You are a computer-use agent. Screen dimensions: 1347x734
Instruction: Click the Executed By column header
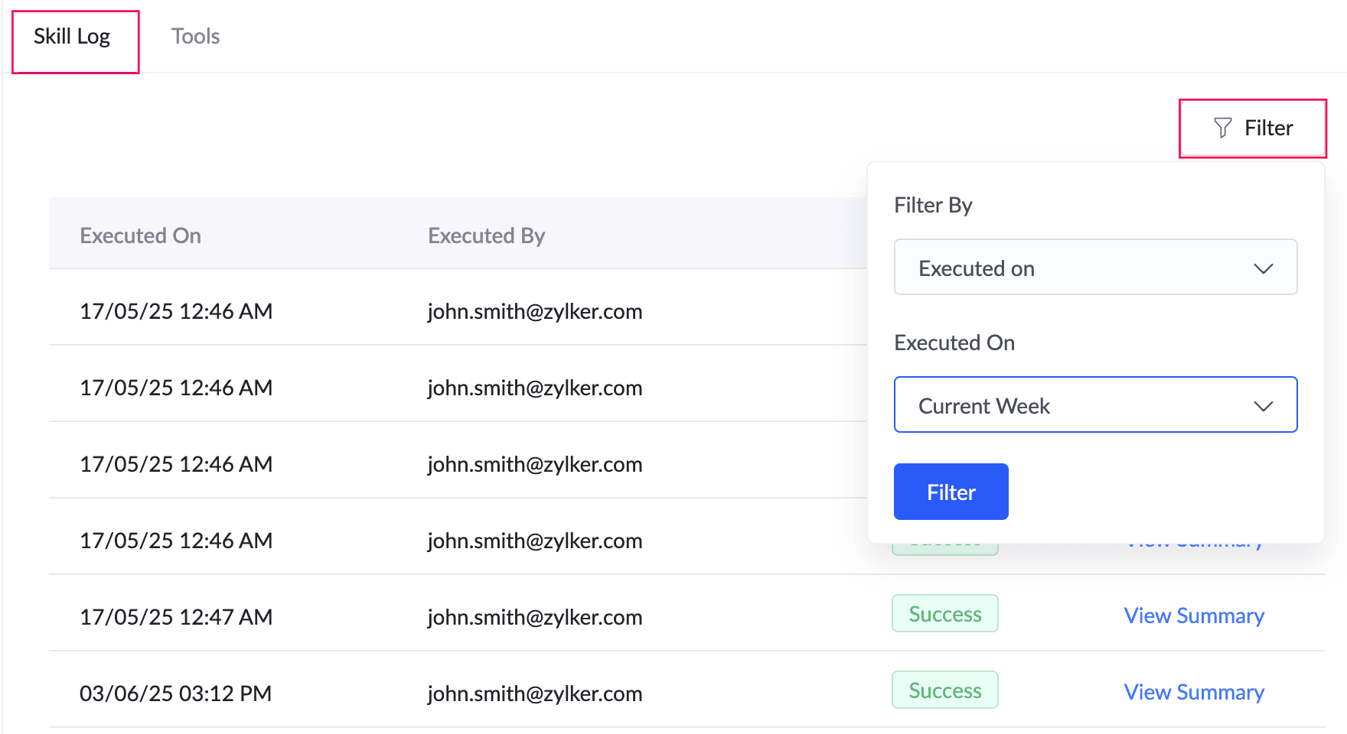click(x=486, y=235)
